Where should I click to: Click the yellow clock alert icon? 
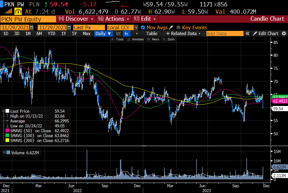point(18,12)
